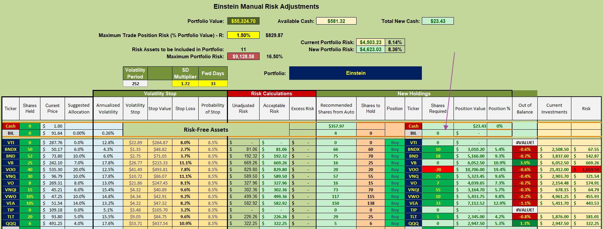The height and width of the screenshot is (229, 603).
Task: Click the Buy position cell for QQQ
Action: [395, 223]
